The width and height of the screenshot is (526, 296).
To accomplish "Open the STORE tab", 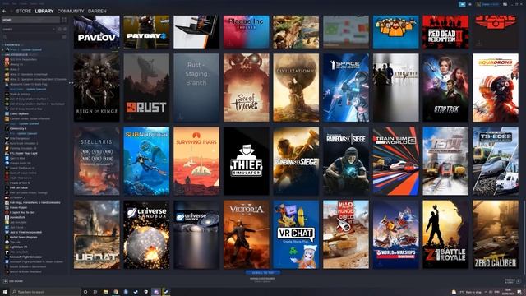I will [x=24, y=11].
